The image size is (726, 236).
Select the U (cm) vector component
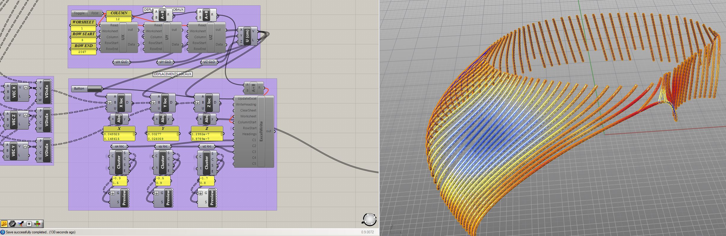(247, 36)
